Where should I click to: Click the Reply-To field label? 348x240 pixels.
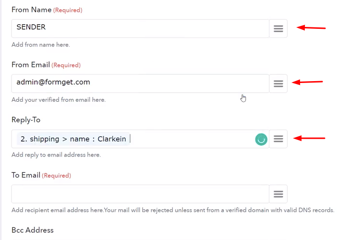click(26, 120)
